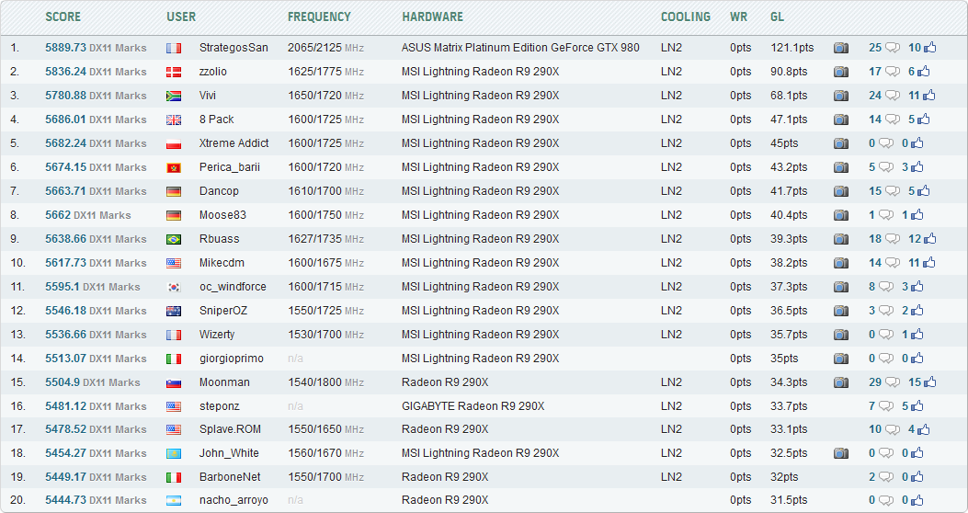
Task: Click Argentina flag beside nacho_arroyo
Action: [174, 501]
